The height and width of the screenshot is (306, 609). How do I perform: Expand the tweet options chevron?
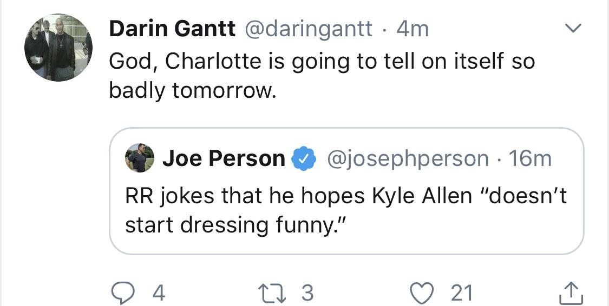point(573,28)
